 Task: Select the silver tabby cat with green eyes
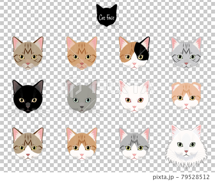tap(186, 53)
